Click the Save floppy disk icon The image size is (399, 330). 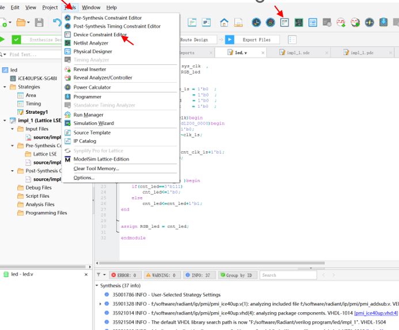pos(39,22)
